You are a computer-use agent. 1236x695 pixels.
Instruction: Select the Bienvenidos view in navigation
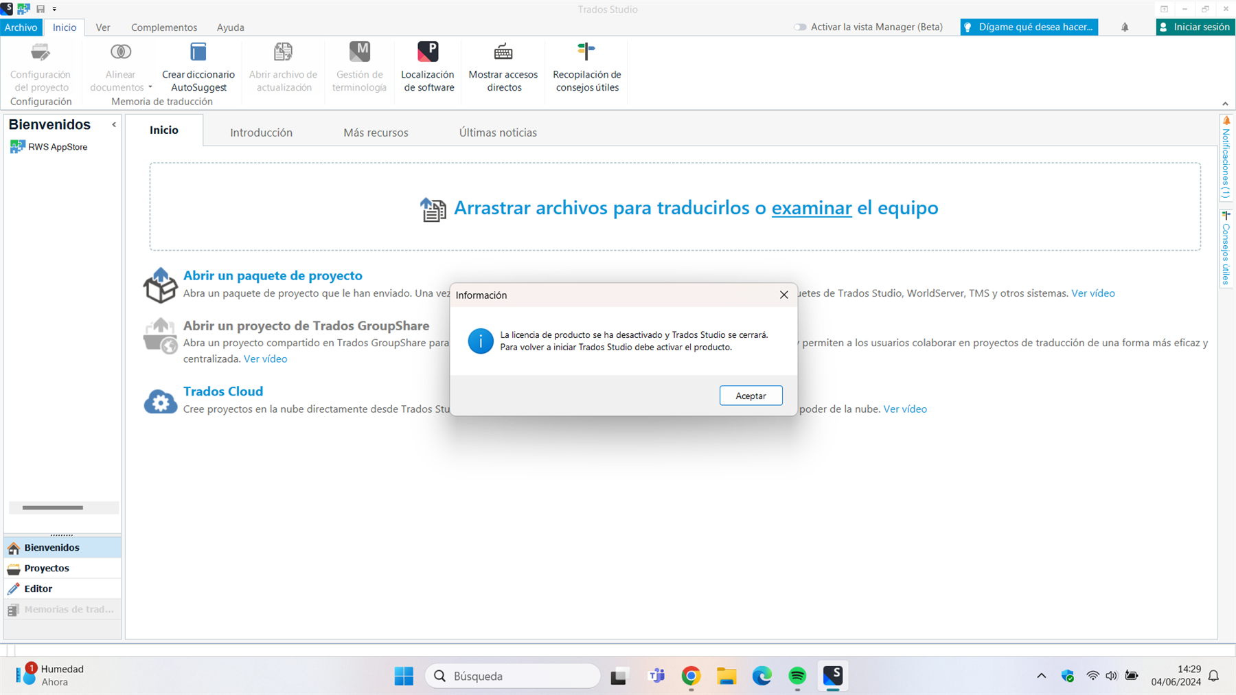pos(62,547)
